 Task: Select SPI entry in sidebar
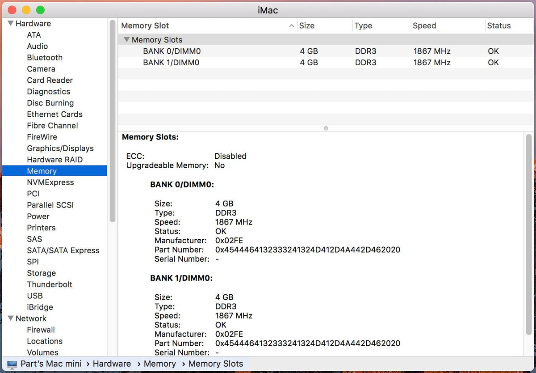(33, 262)
